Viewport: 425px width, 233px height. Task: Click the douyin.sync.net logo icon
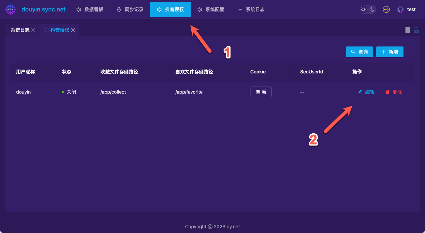(11, 9)
